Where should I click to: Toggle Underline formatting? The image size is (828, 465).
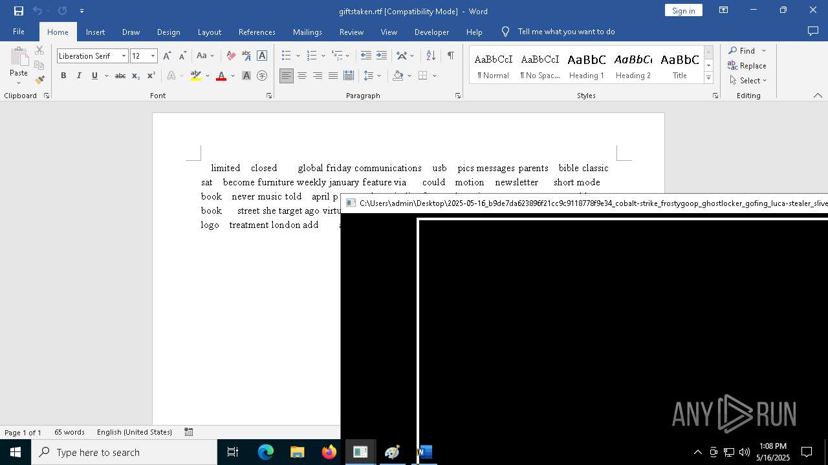click(x=94, y=76)
